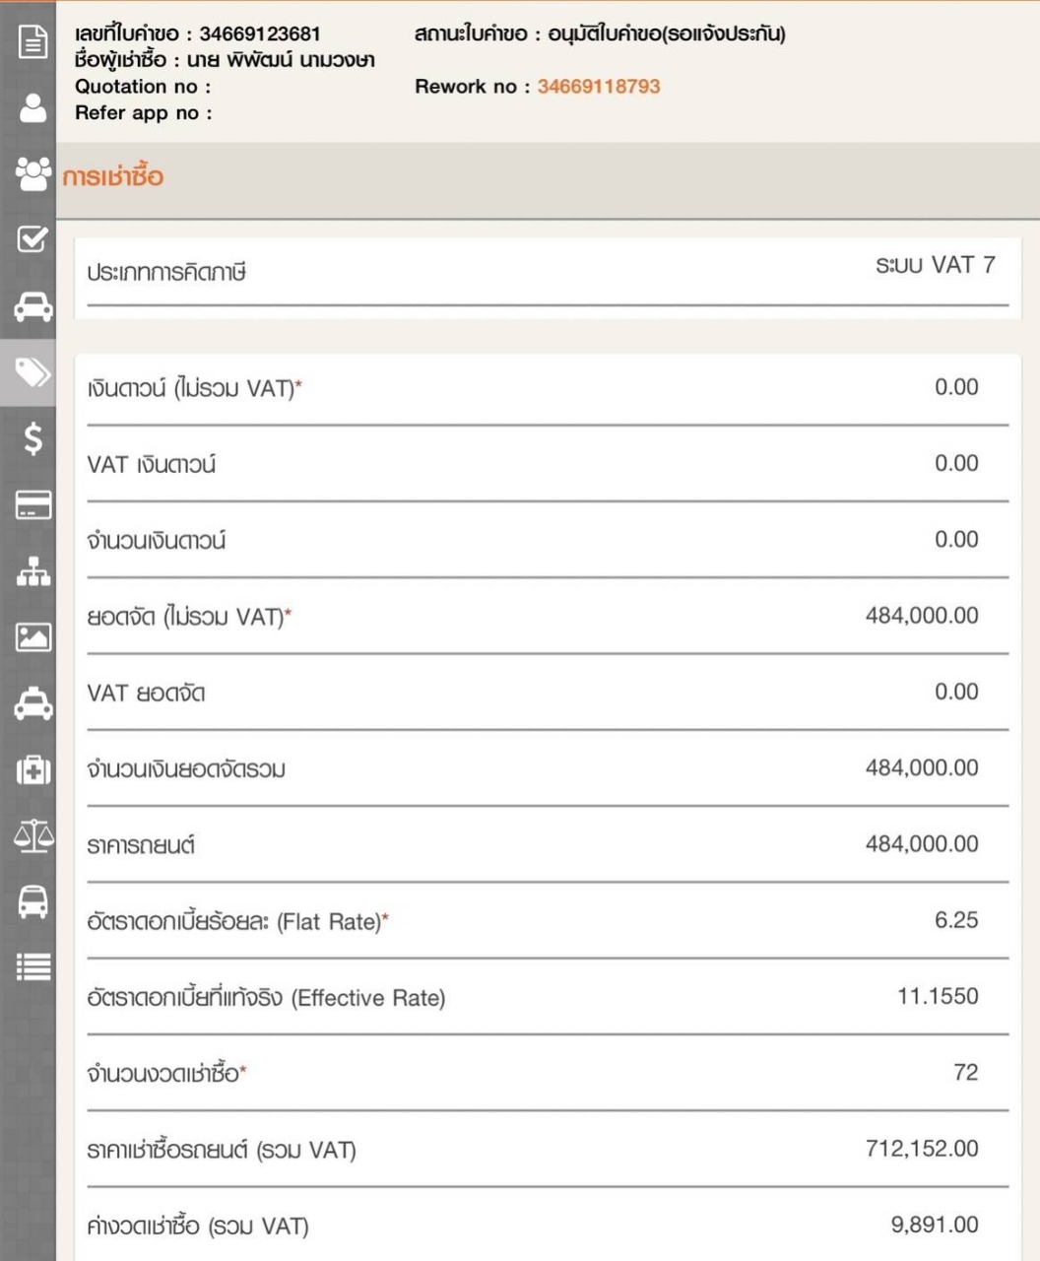This screenshot has height=1261, width=1040.
Task: Click the taxi sidebar icon
Action: tap(32, 704)
